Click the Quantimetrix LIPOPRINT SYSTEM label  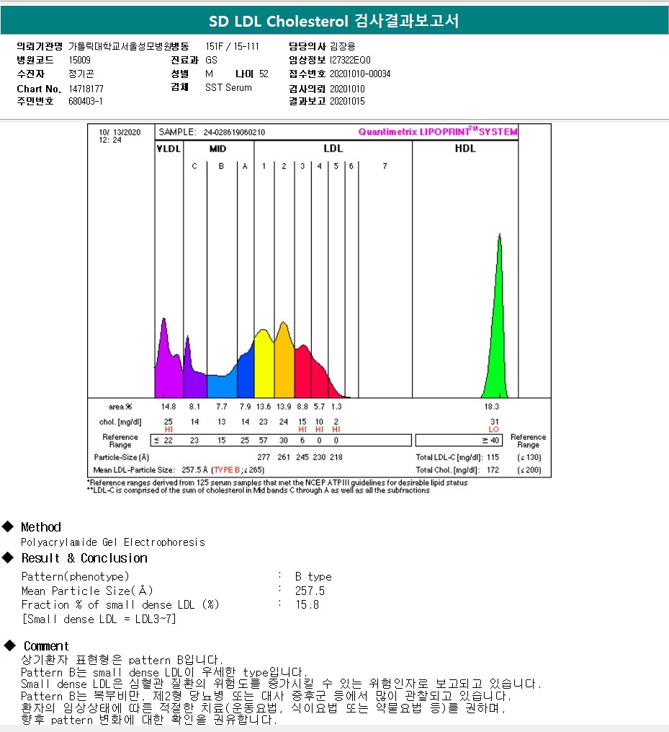tap(437, 132)
